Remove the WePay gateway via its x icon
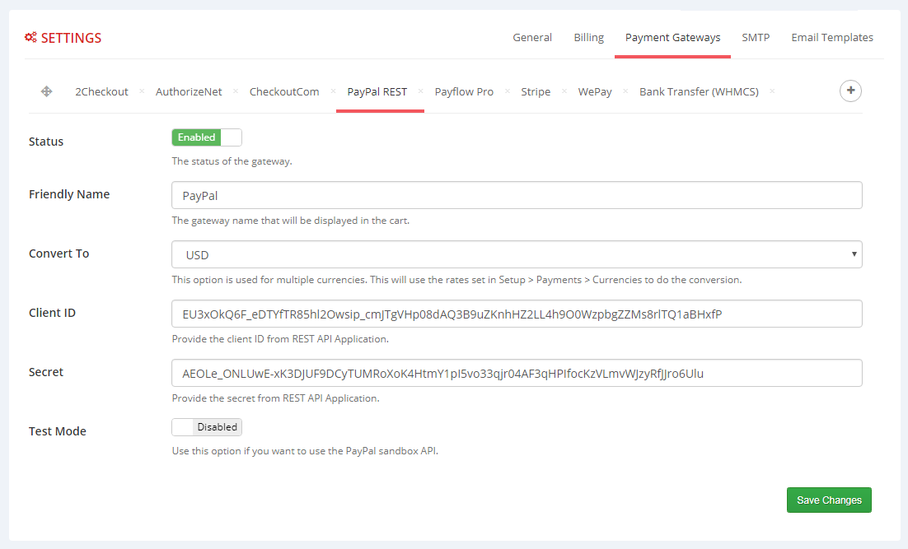The image size is (908, 549). point(625,91)
